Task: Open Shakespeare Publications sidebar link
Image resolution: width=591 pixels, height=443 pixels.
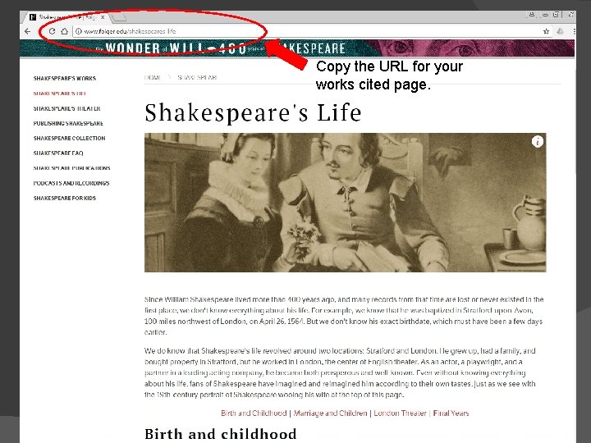Action: point(71,168)
